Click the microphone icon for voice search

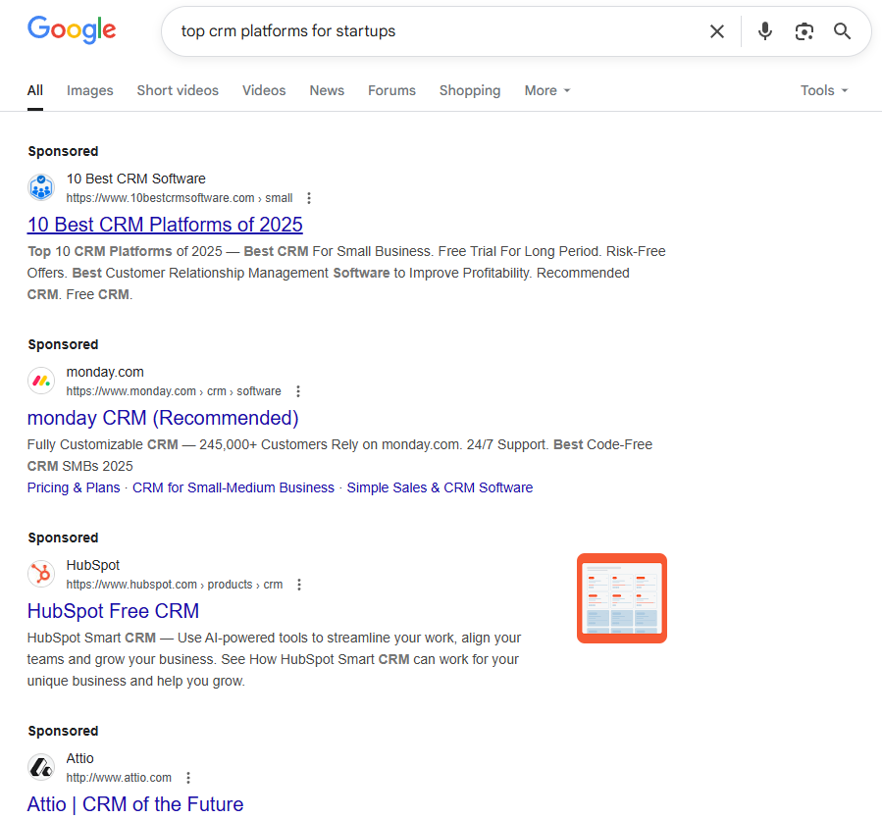pyautogui.click(x=764, y=30)
